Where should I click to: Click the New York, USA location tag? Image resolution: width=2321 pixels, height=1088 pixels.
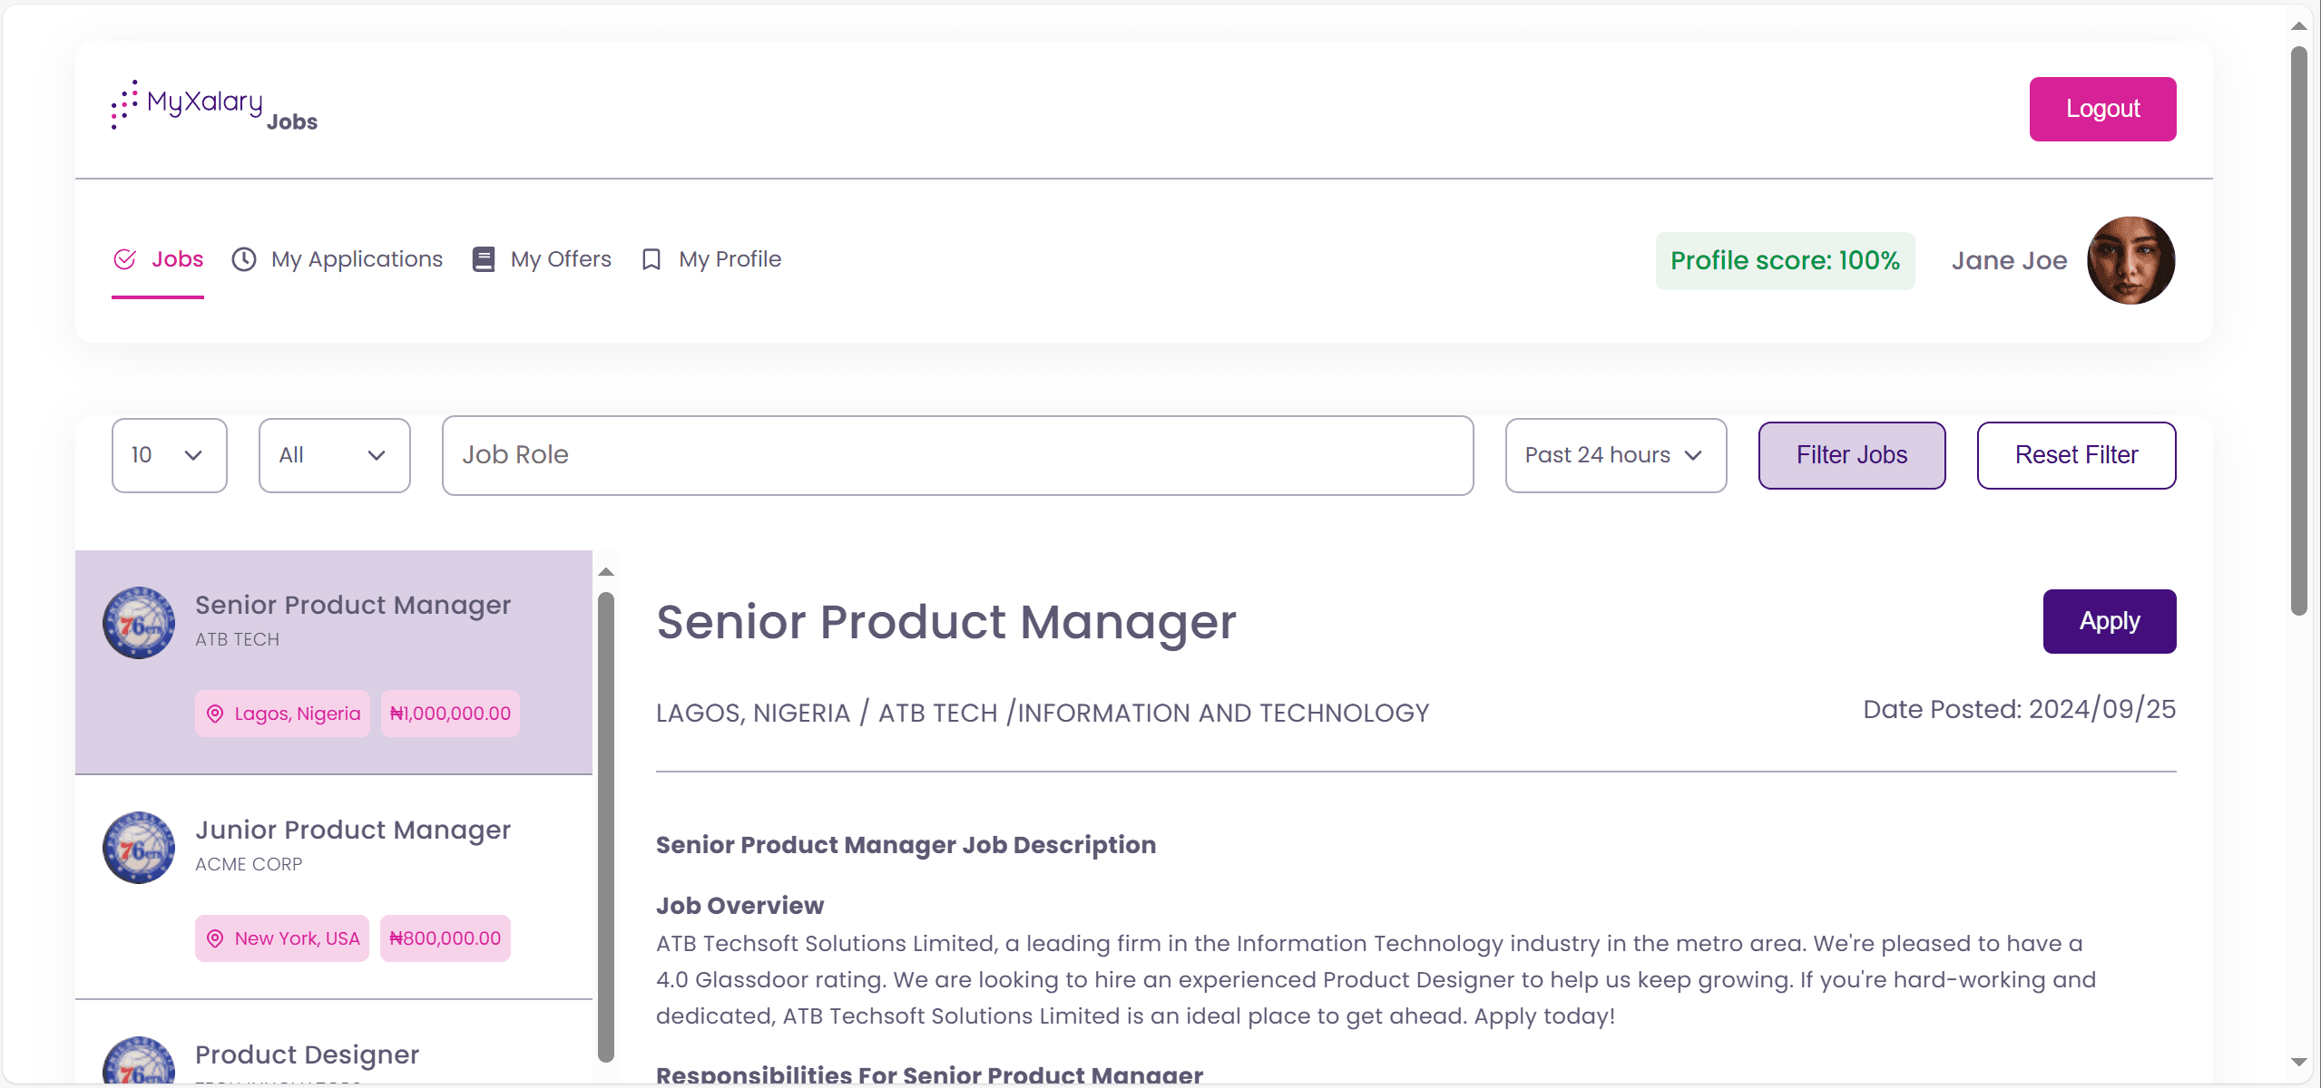pos(283,938)
